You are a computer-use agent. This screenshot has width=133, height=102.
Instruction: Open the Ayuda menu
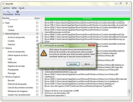[22, 8]
